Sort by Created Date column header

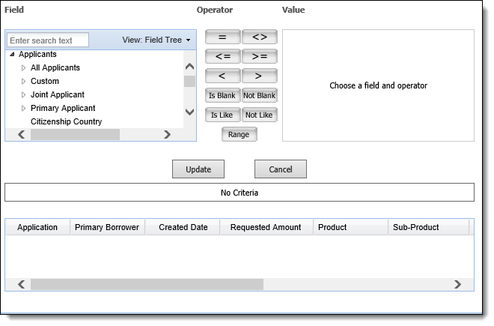coord(183,228)
